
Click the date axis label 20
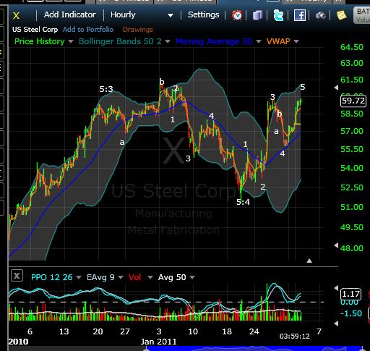point(98,331)
